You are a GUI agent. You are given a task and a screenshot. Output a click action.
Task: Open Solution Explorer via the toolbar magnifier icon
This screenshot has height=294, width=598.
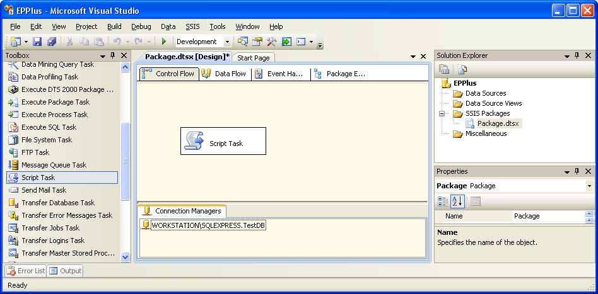[243, 42]
